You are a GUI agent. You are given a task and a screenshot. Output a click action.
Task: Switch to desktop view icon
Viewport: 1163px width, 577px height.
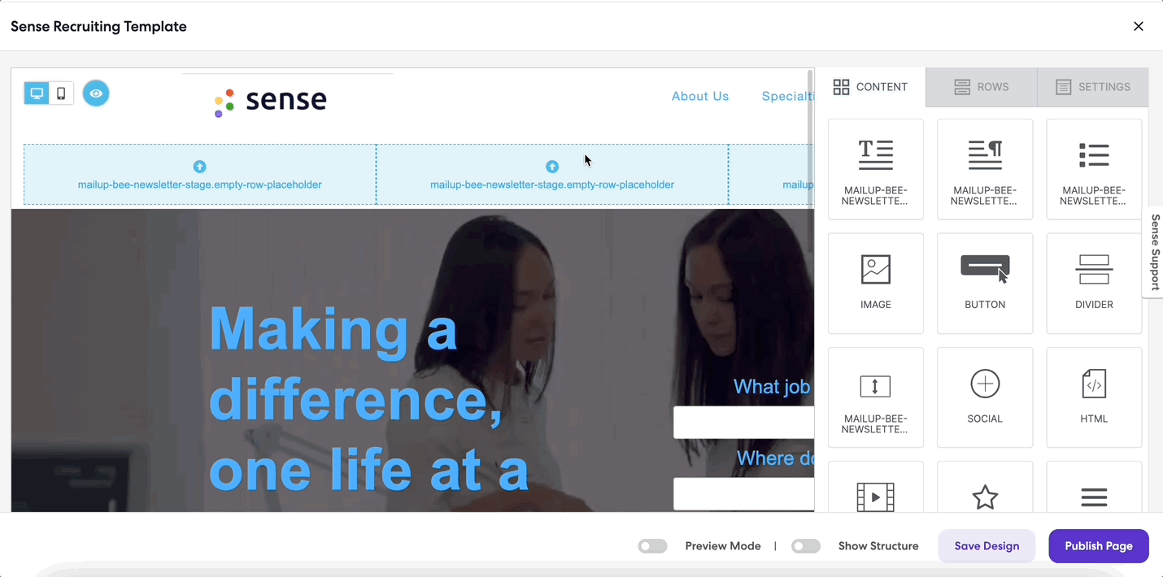click(x=37, y=93)
